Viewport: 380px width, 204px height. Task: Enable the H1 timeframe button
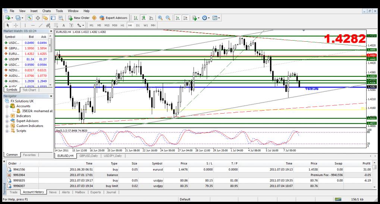(x=122, y=25)
